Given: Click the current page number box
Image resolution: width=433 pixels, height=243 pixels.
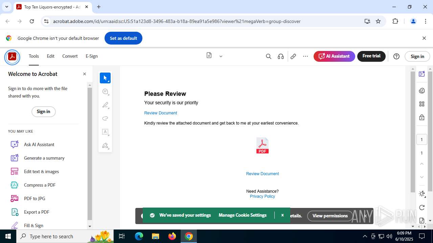Looking at the screenshot, I should [421, 139].
